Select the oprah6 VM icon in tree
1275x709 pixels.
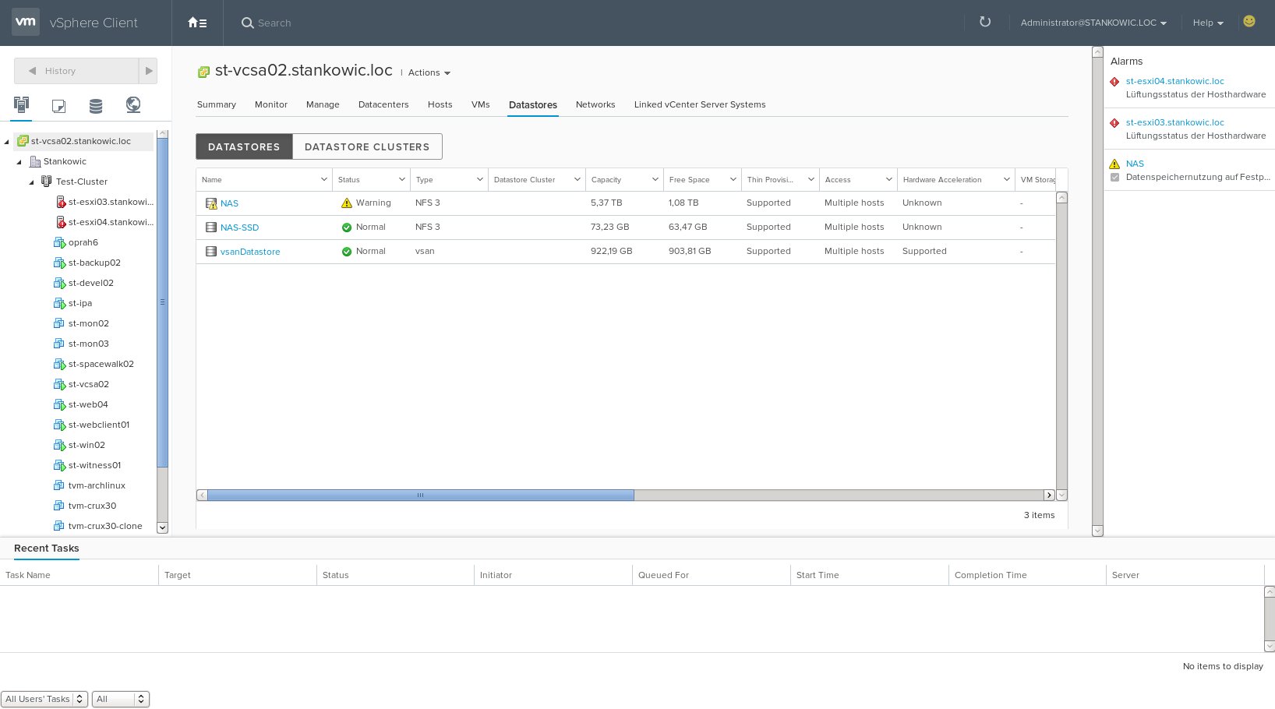(x=59, y=242)
